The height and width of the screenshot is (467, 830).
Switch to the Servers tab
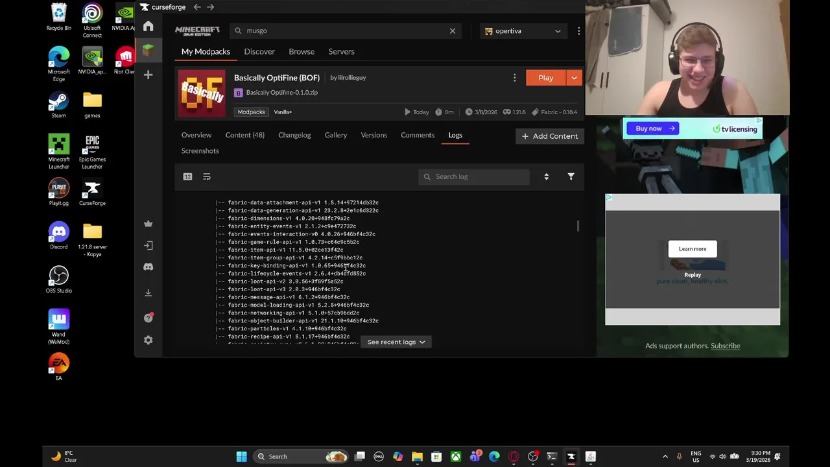[341, 51]
